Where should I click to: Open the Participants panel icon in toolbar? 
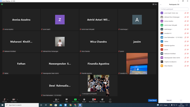(x=56, y=100)
